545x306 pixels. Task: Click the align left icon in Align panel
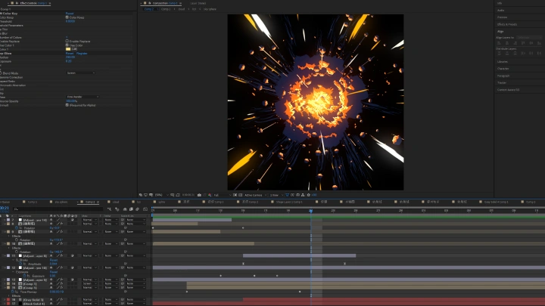[500, 43]
